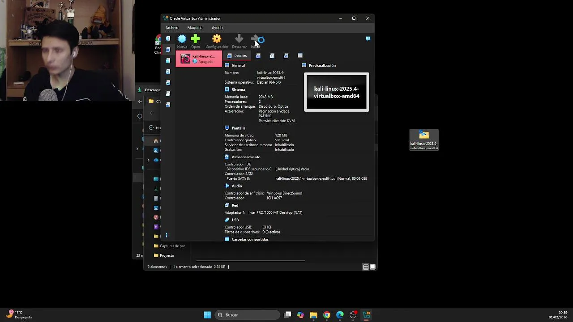Open Microsoft Edge from the taskbar
Image resolution: width=573 pixels, height=322 pixels.
coord(340,315)
